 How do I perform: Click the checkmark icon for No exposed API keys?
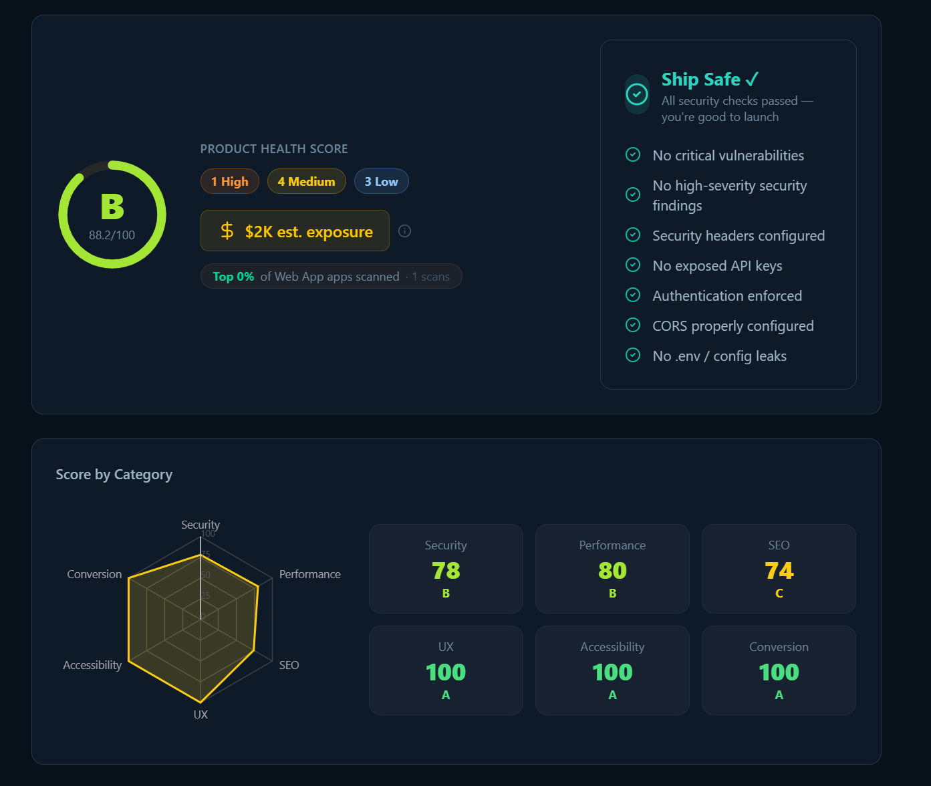633,265
